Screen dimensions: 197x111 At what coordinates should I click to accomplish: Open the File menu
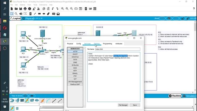click(x=12, y=5)
